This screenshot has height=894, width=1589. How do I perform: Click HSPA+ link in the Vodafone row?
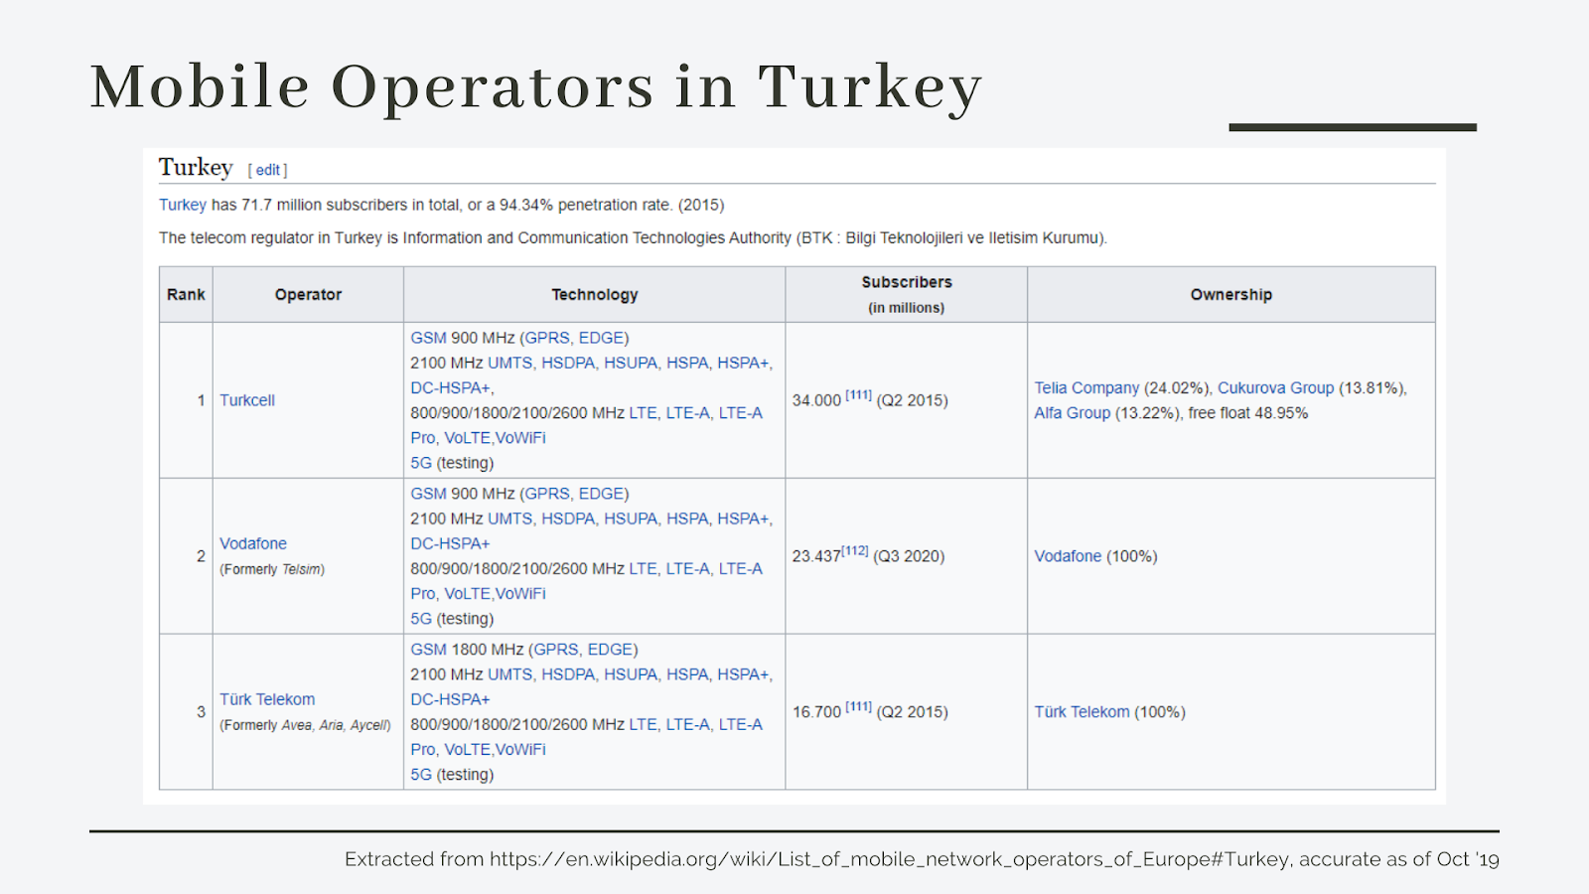[x=743, y=519]
